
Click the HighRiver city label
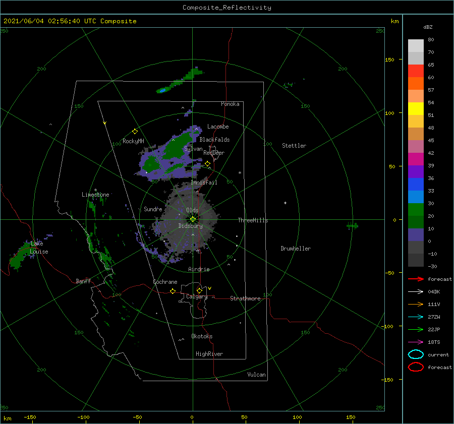209,354
